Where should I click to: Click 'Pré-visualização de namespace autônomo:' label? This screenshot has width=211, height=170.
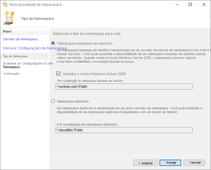point(87,124)
